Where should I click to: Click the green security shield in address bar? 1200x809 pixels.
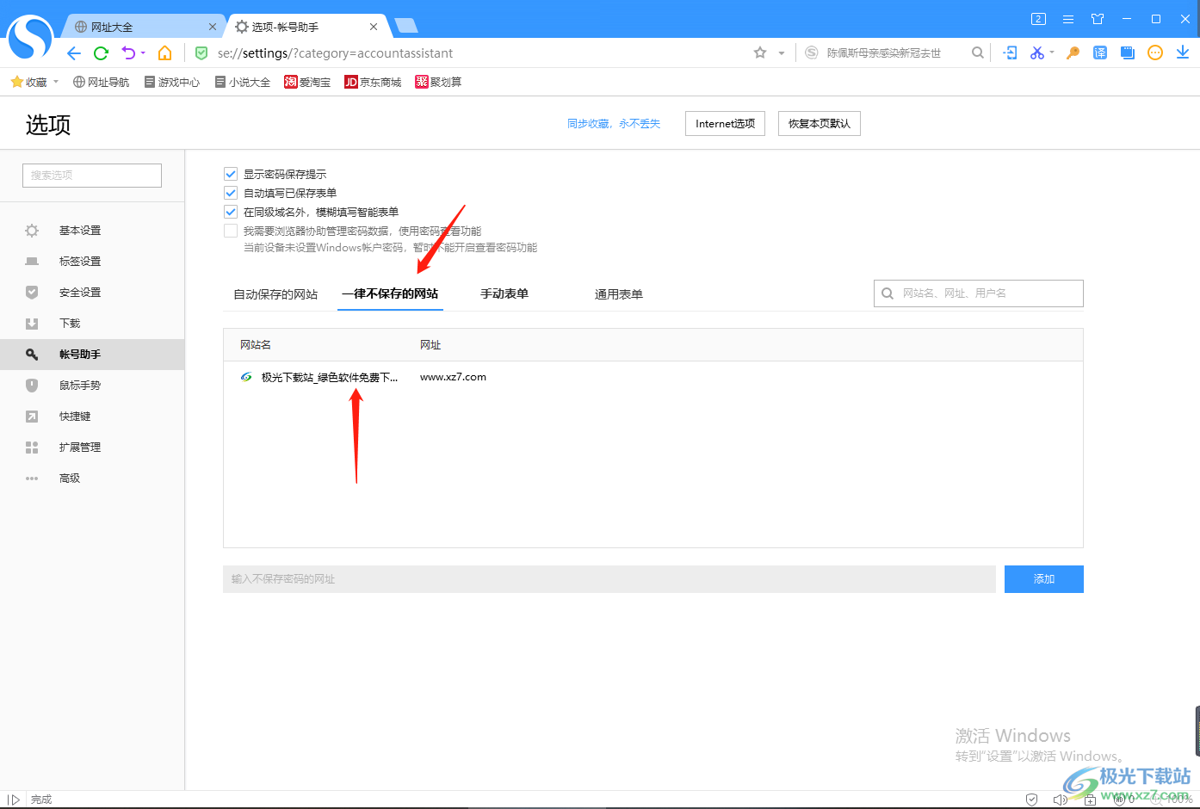click(201, 53)
